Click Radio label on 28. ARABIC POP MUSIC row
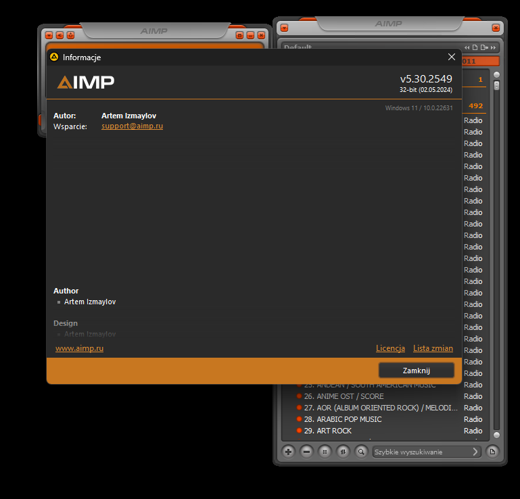The width and height of the screenshot is (520, 499). 473,419
